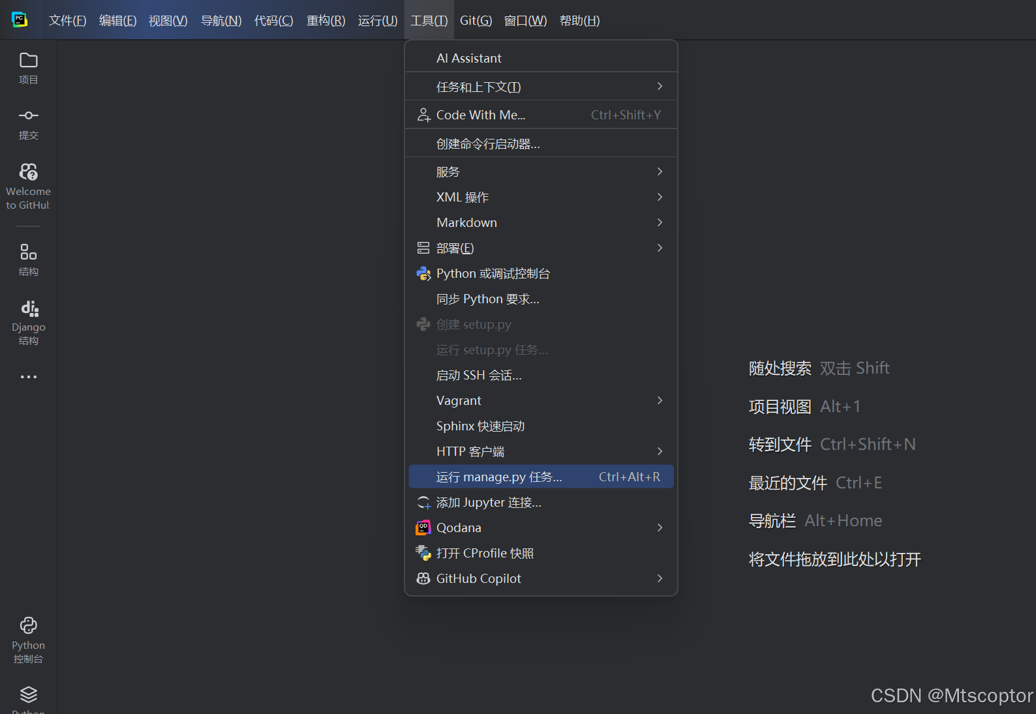Open the 视图(V) menu
Image resolution: width=1036 pixels, height=714 pixels.
tap(168, 20)
